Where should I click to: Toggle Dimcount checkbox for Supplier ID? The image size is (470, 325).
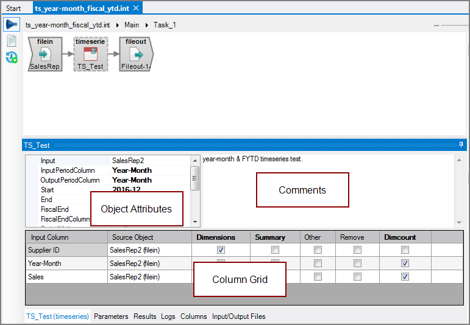(405, 250)
